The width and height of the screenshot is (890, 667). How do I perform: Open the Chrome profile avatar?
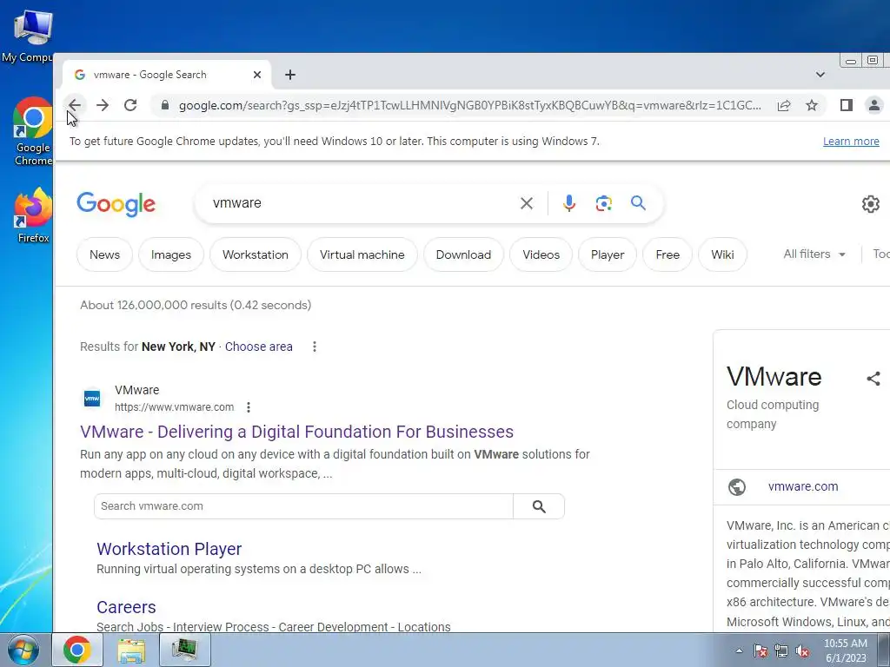[874, 105]
